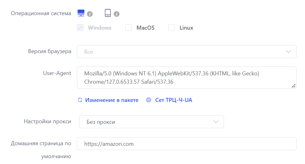Select the mobile device OS icon
The height and width of the screenshot is (164, 305).
point(108,13)
